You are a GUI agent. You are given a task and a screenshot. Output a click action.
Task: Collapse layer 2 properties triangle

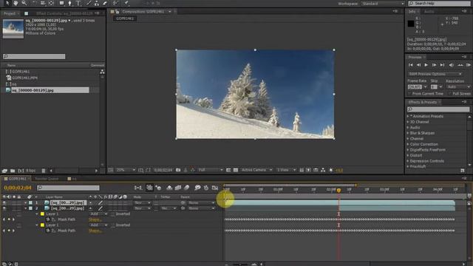26,208
